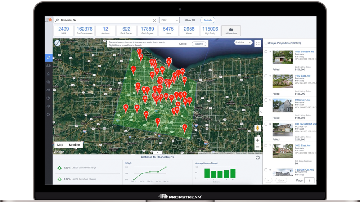Open the megaphone marketing icon in sidebar
The height and width of the screenshot is (202, 360).
click(x=48, y=90)
